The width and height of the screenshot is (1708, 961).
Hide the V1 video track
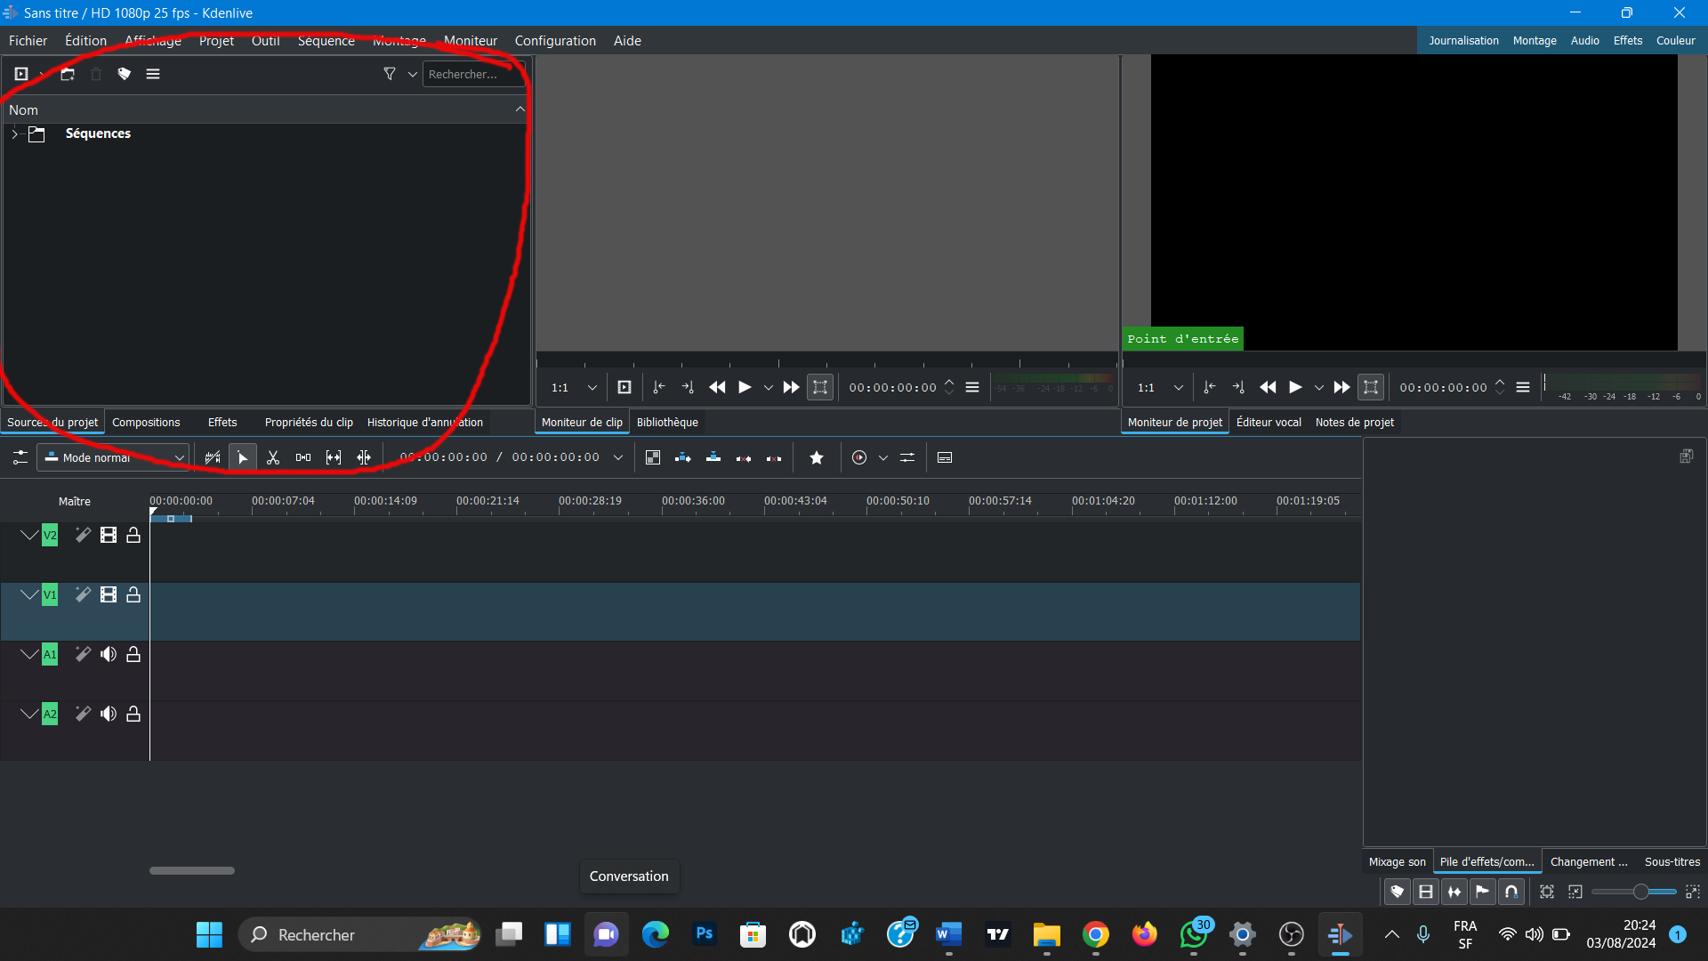[109, 594]
